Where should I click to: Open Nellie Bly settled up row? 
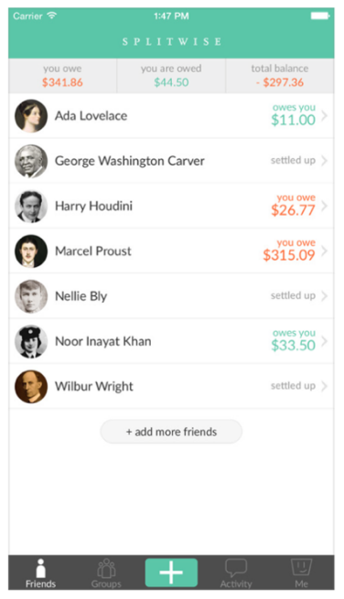(171, 296)
